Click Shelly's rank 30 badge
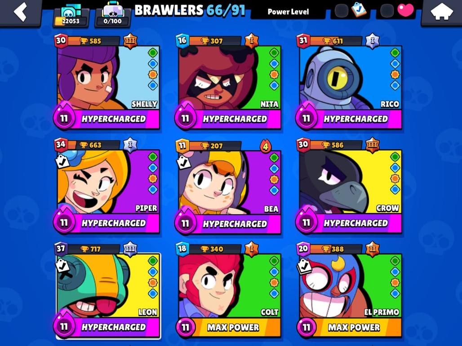The image size is (462, 346). pos(61,40)
